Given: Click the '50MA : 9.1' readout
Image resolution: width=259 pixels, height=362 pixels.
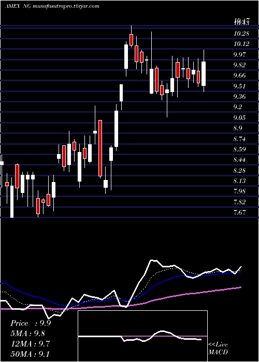Looking at the screenshot, I should click(30, 354).
